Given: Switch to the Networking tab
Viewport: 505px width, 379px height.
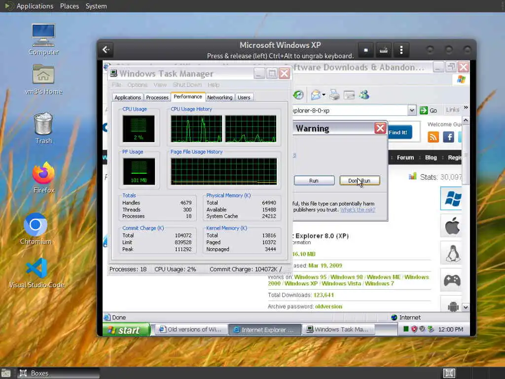Looking at the screenshot, I should coord(219,97).
